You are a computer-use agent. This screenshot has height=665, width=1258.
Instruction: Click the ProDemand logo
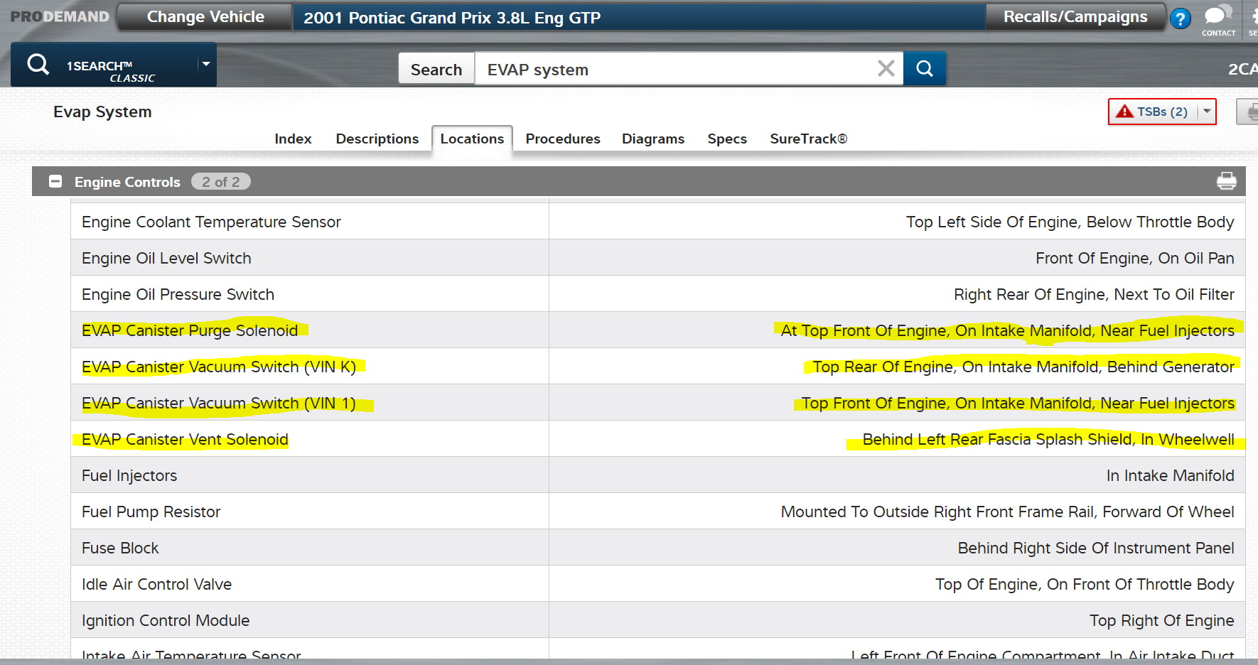(60, 16)
